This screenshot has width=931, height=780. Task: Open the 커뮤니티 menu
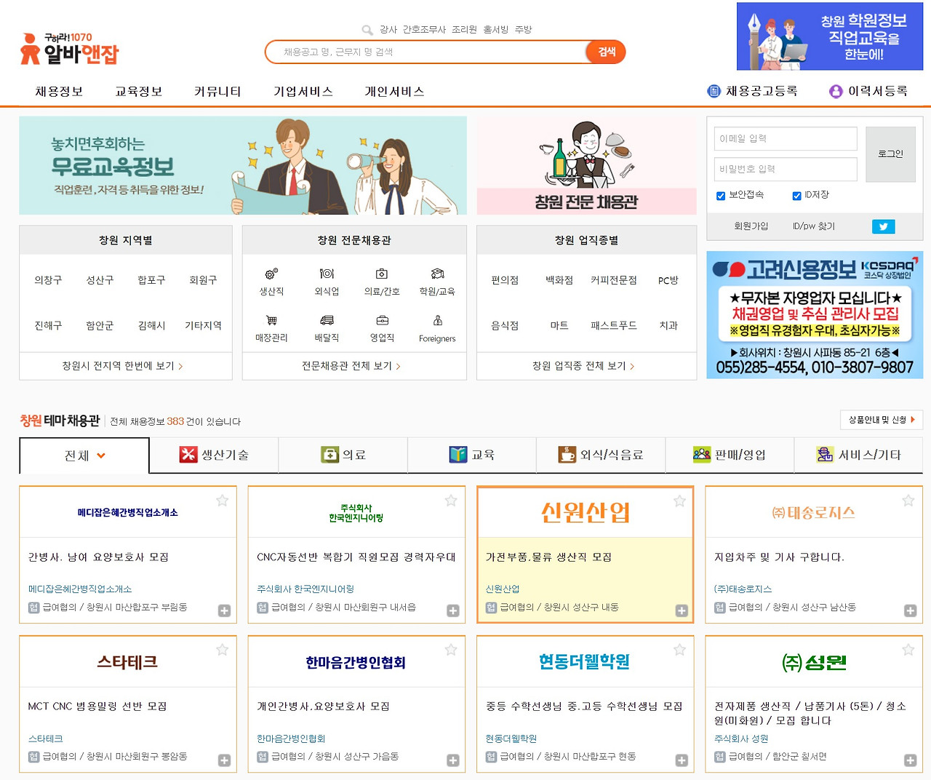tap(217, 92)
